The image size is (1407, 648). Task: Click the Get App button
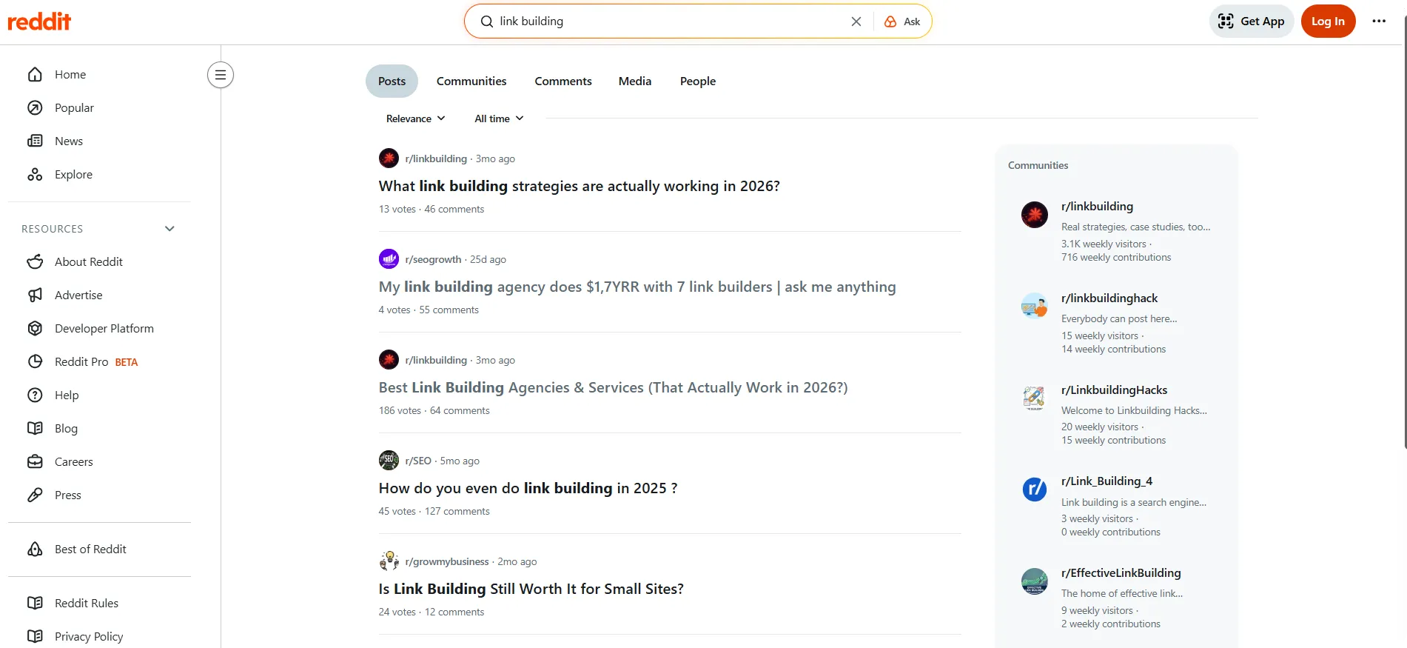click(x=1252, y=21)
